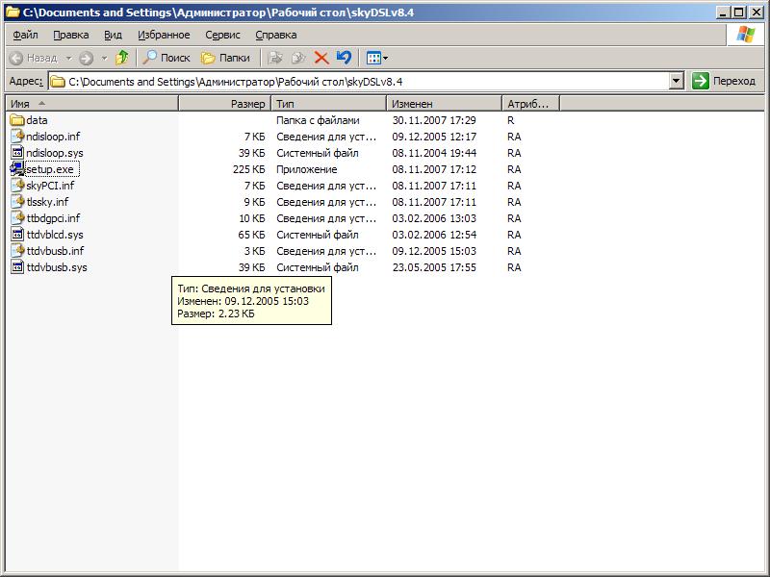Click the file name ttdvblcd.sys

tap(55, 235)
